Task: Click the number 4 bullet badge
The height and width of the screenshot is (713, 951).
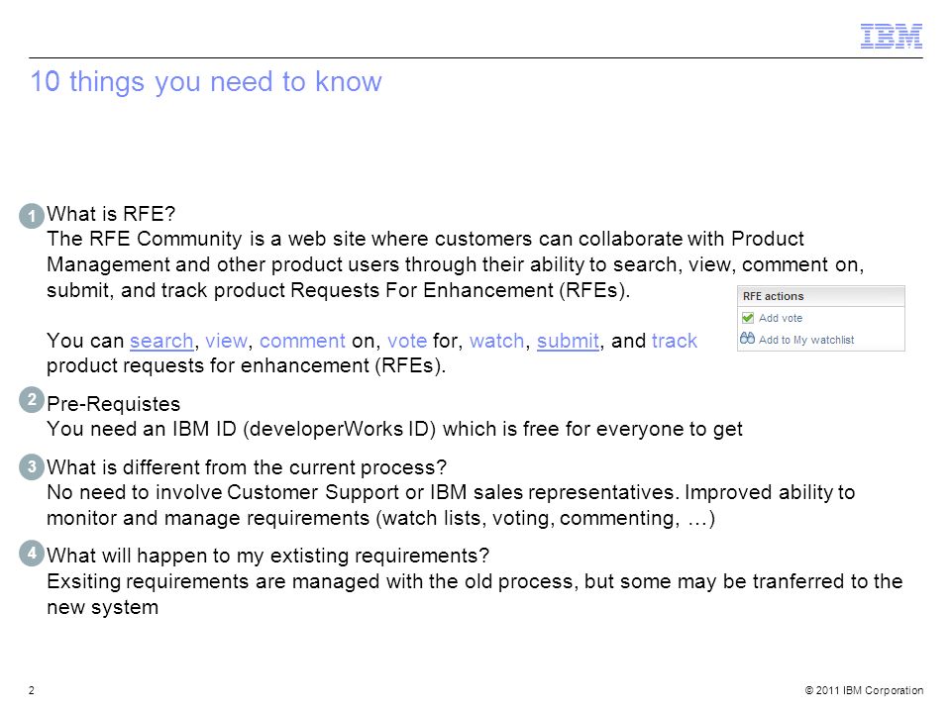Action: [x=32, y=554]
